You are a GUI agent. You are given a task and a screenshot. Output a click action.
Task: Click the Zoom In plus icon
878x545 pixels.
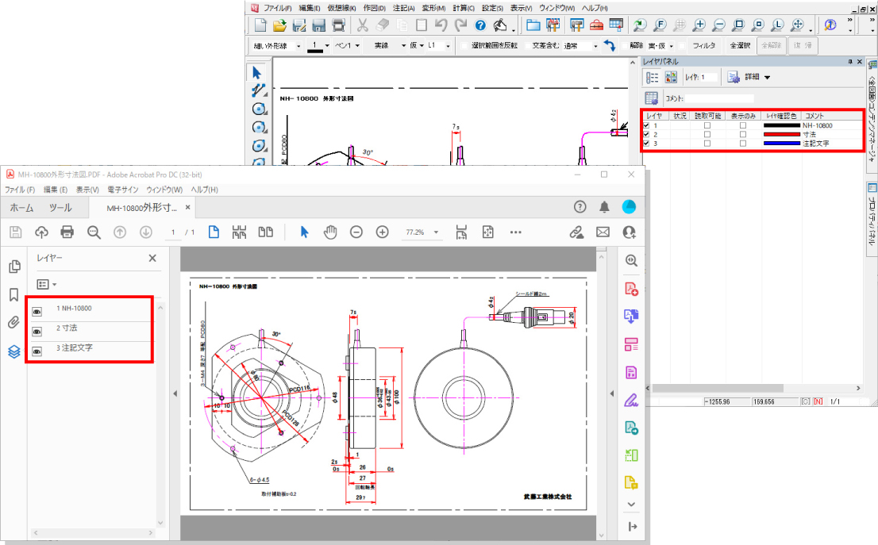click(x=382, y=232)
